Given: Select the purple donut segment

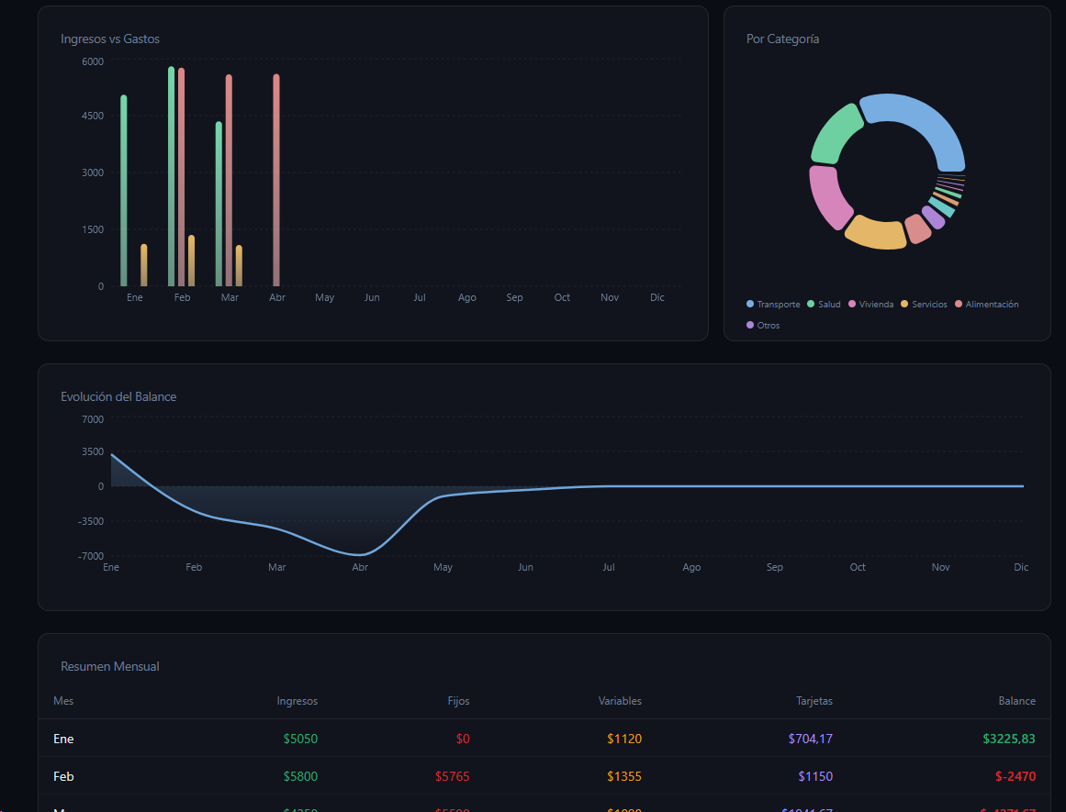Looking at the screenshot, I should click(934, 217).
